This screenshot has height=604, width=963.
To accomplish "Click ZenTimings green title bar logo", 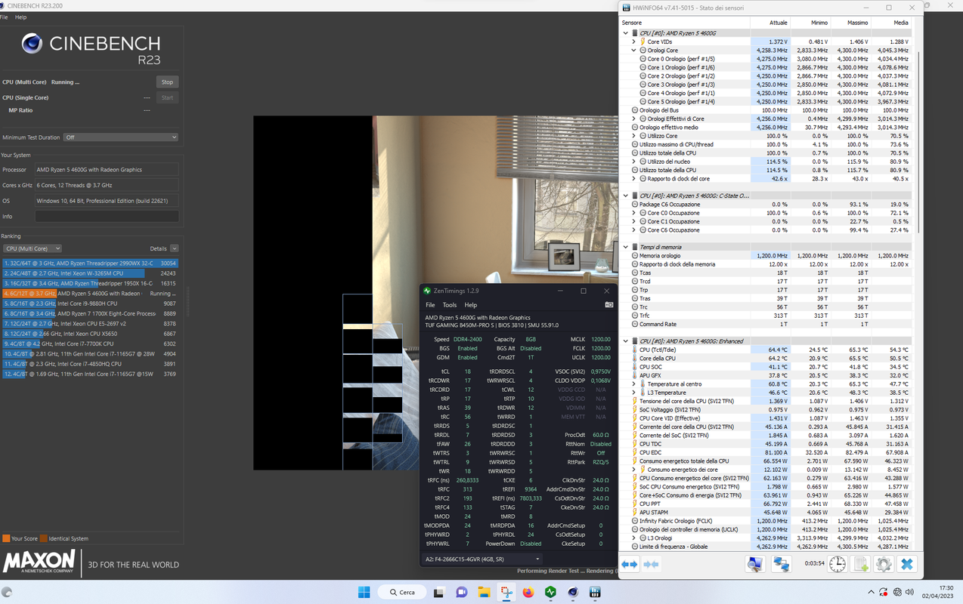I will 427,291.
